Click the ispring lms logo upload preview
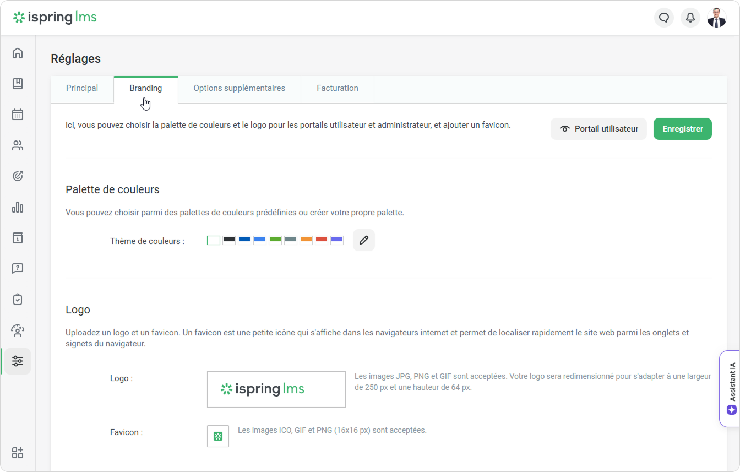 pos(276,389)
